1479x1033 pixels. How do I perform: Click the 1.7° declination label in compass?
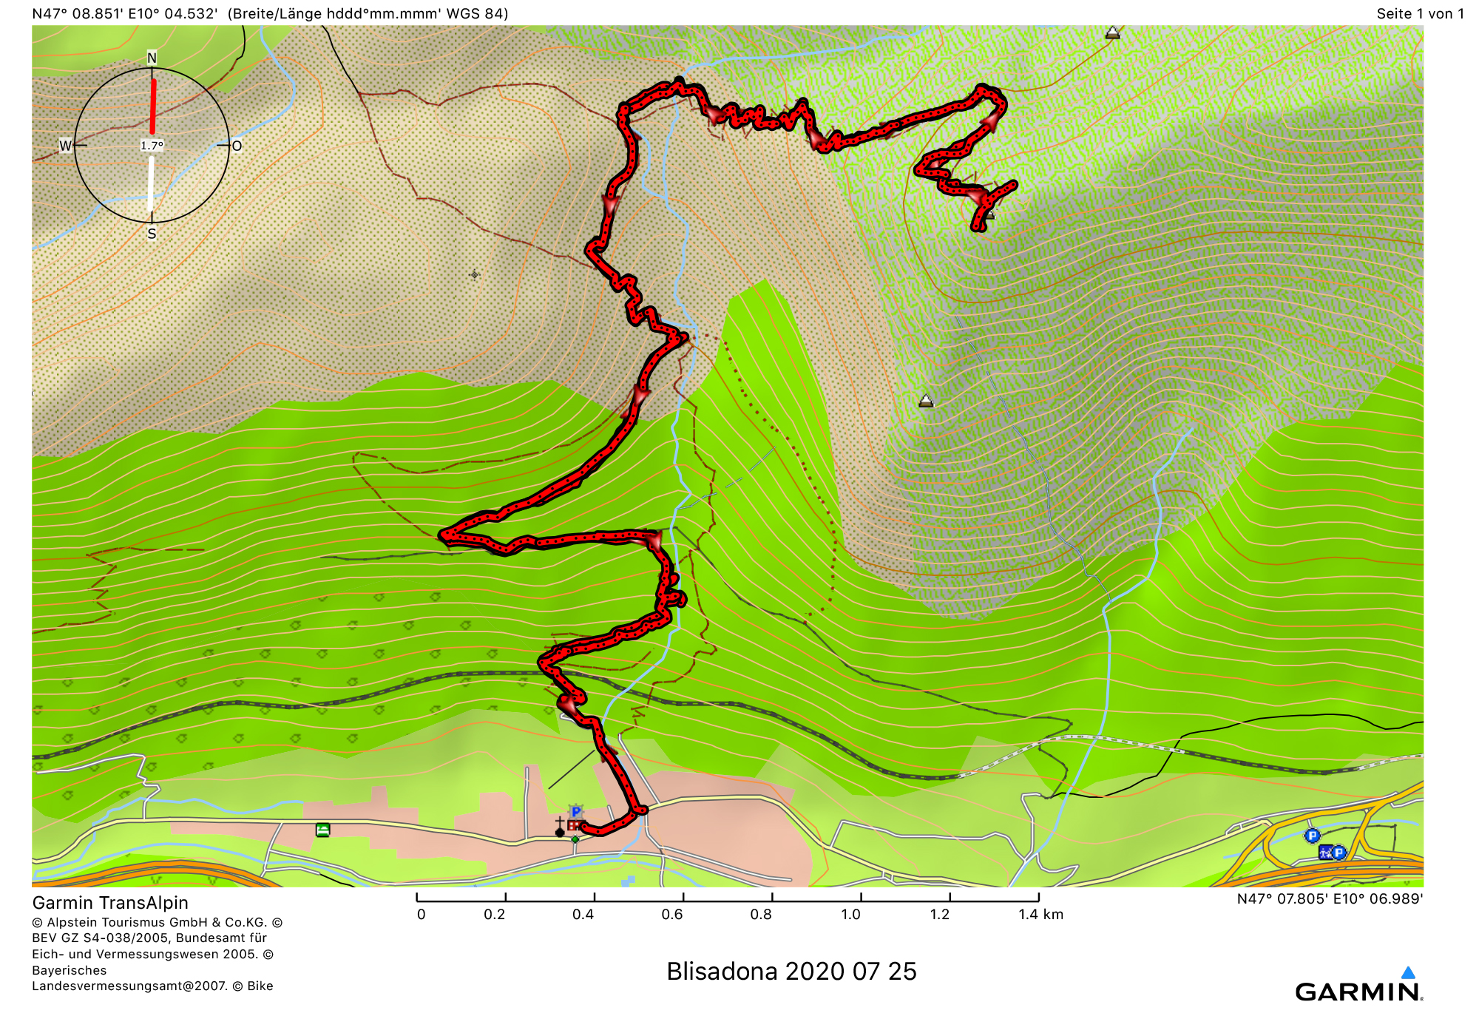(x=152, y=146)
